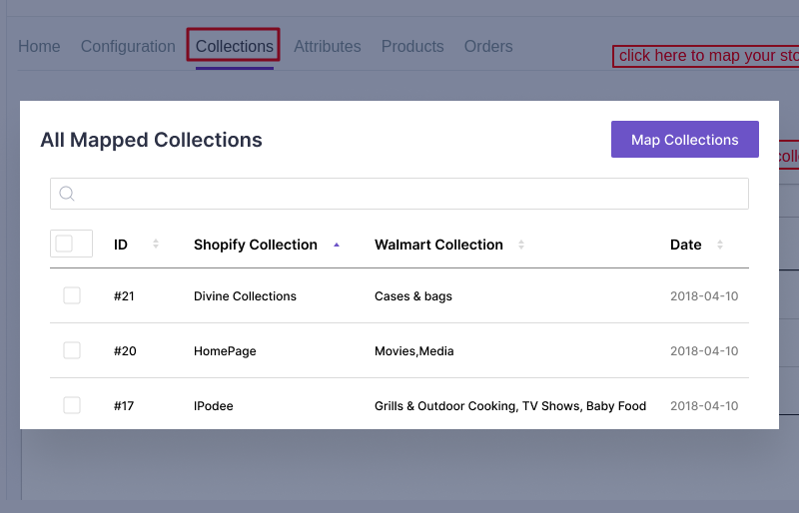Sort by Walmart Collection arrows
The width and height of the screenshot is (799, 513).
(521, 245)
